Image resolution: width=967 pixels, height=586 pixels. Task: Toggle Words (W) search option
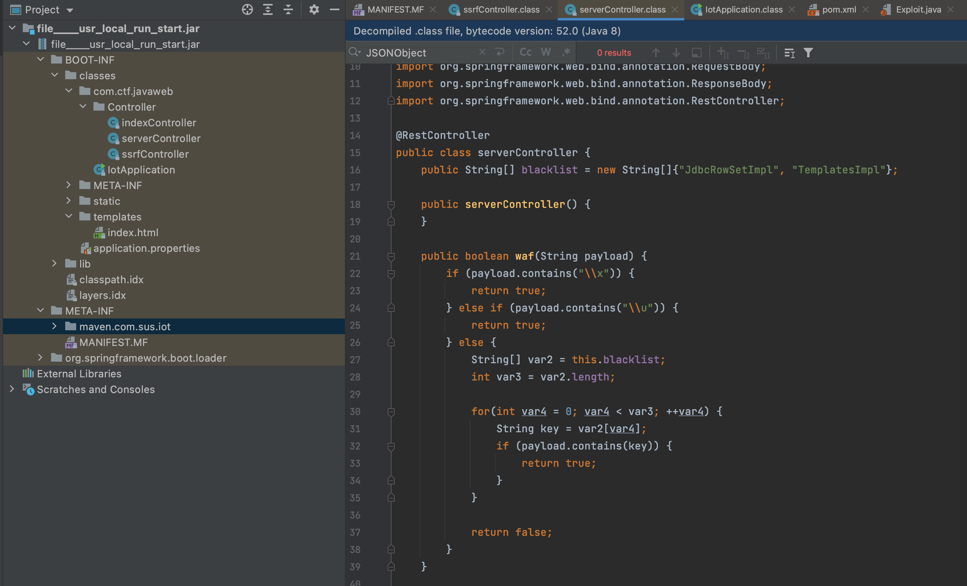tap(546, 52)
